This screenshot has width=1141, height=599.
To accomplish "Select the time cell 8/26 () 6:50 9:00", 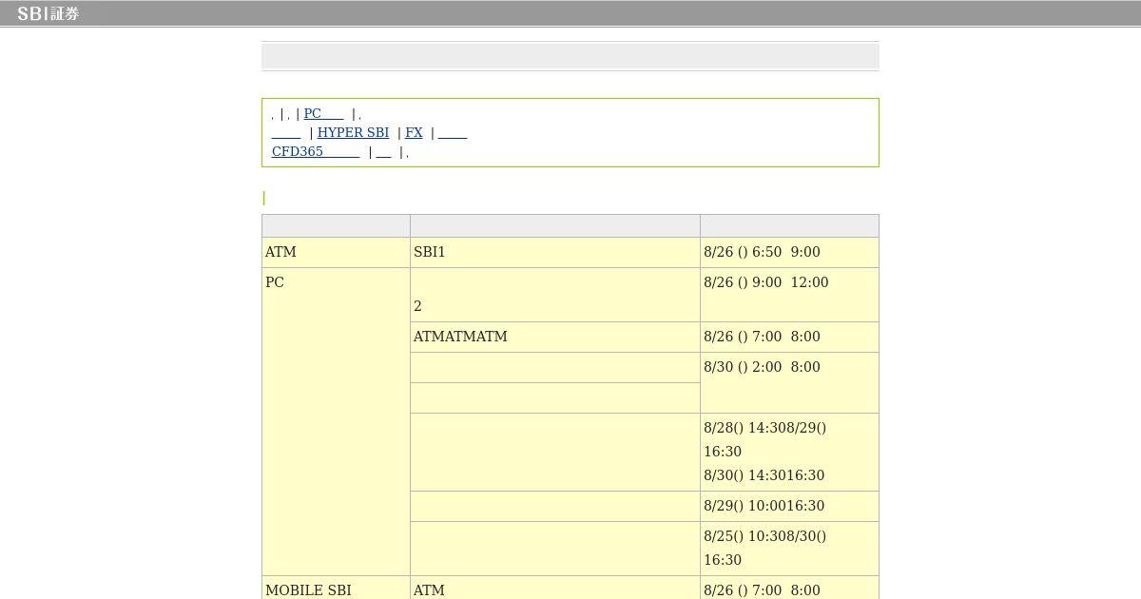I will (x=789, y=252).
